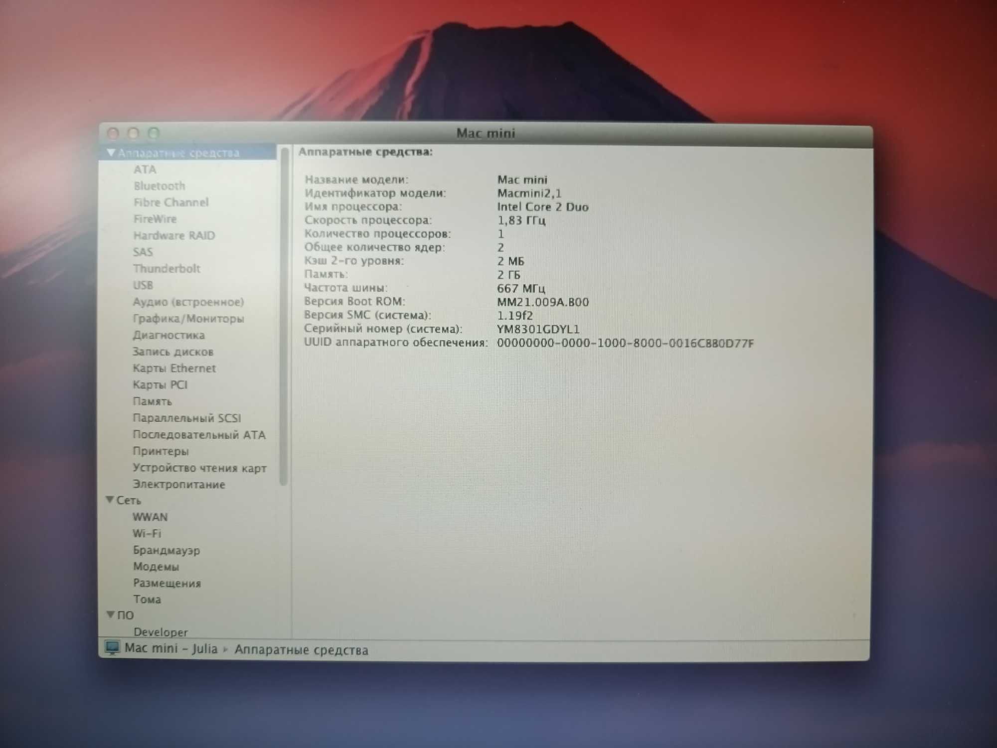The height and width of the screenshot is (748, 997).
Task: Open Hardware RAID information
Action: (173, 235)
